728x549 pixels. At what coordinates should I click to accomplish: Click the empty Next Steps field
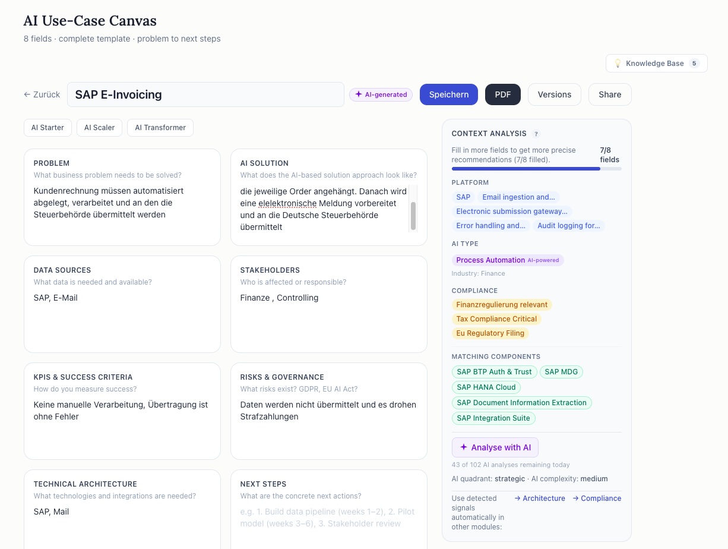point(329,526)
